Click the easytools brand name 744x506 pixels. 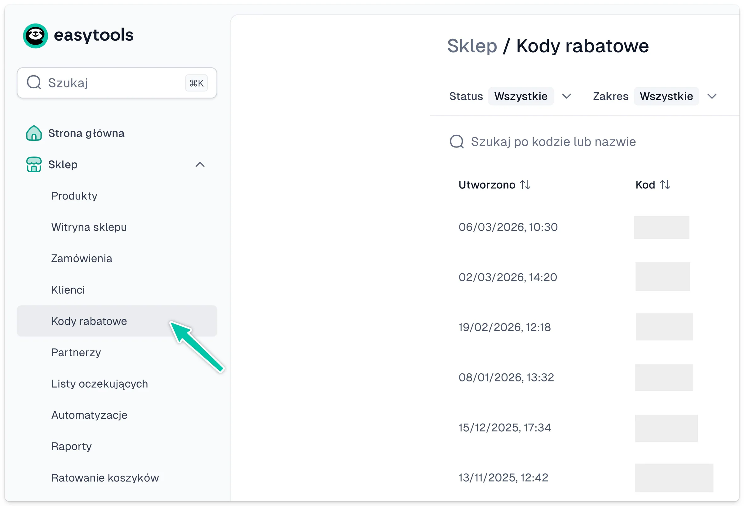[x=94, y=35]
